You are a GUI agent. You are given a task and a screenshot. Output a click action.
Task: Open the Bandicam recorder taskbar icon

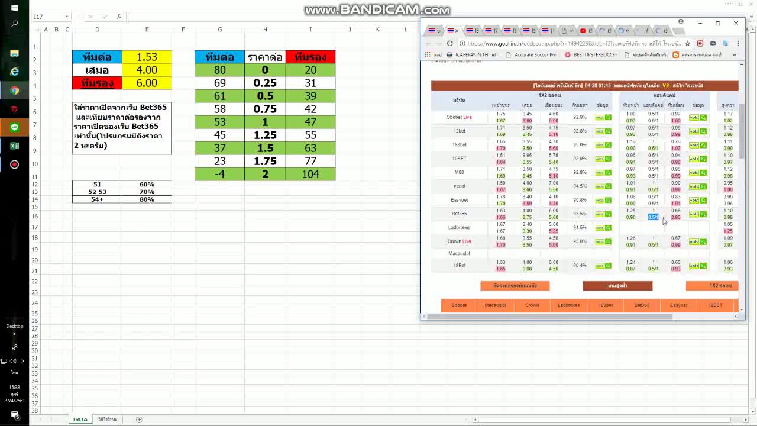(14, 164)
